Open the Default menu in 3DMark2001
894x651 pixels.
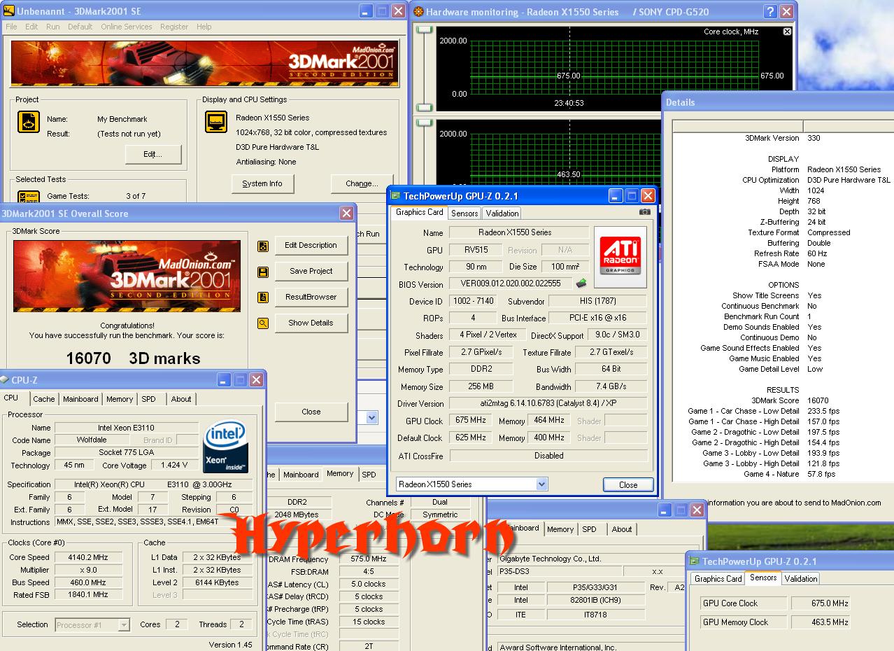click(x=80, y=27)
